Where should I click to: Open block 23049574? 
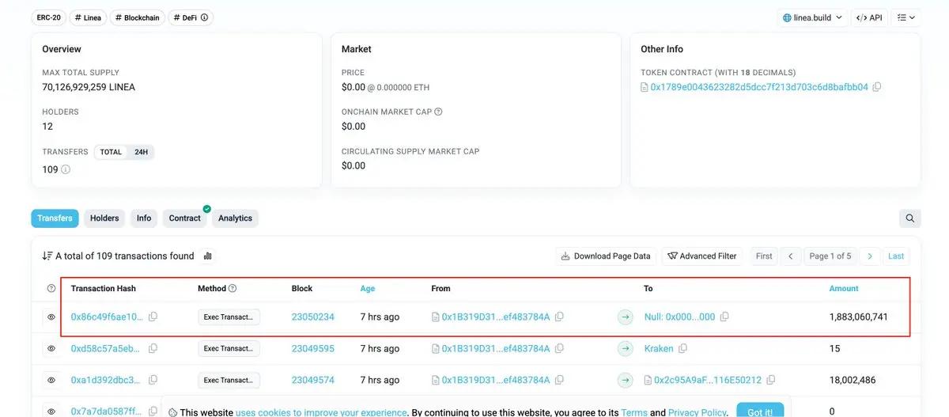click(313, 380)
